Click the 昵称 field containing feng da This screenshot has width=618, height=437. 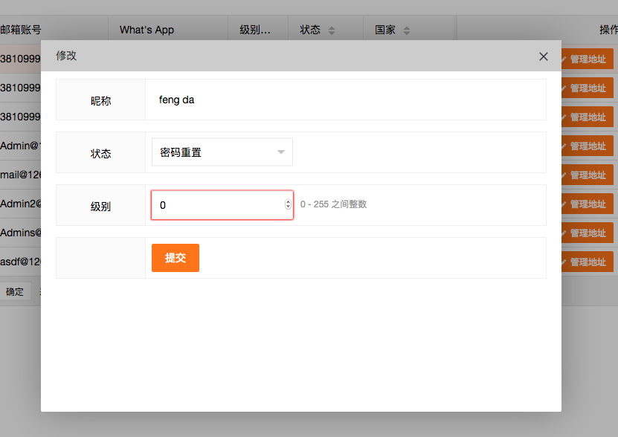pyautogui.click(x=345, y=100)
